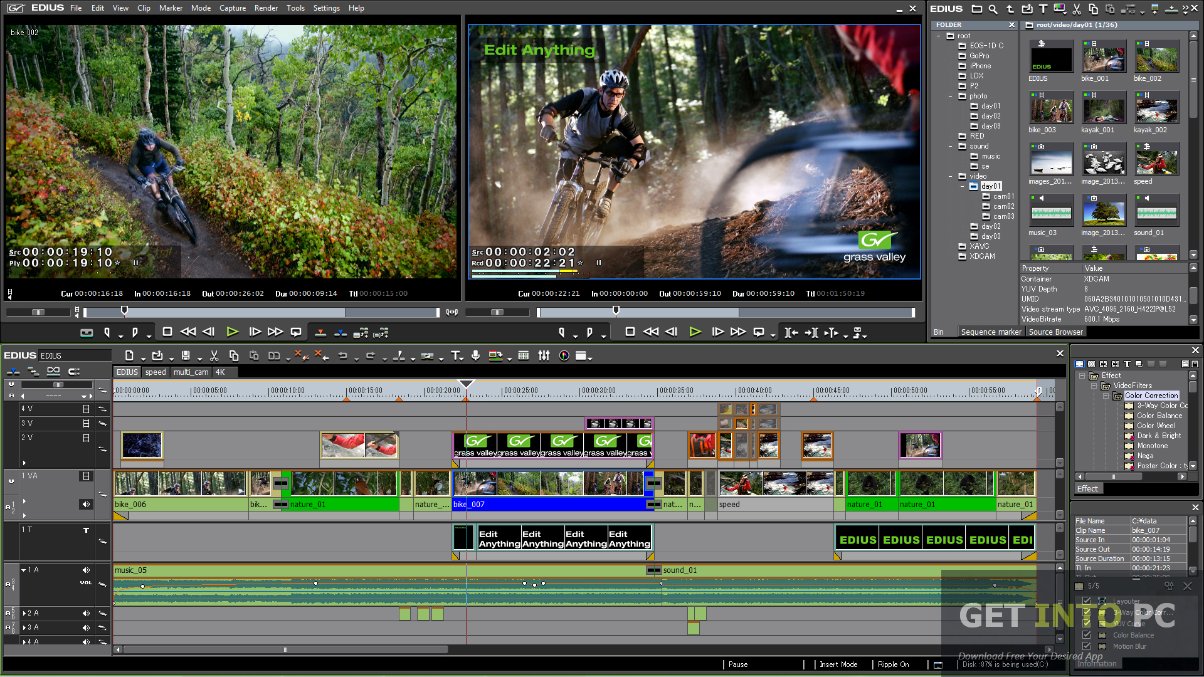
Task: Select the Ripple Delete icon in timeline
Action: (x=319, y=355)
